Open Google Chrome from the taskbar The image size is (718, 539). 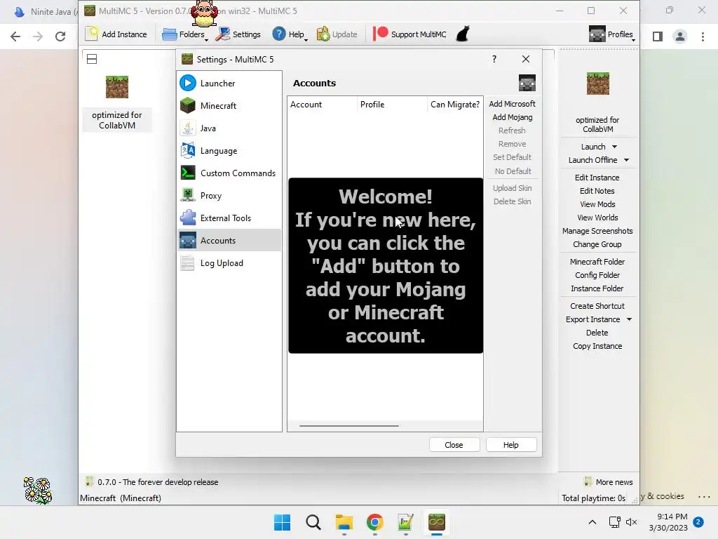click(374, 522)
